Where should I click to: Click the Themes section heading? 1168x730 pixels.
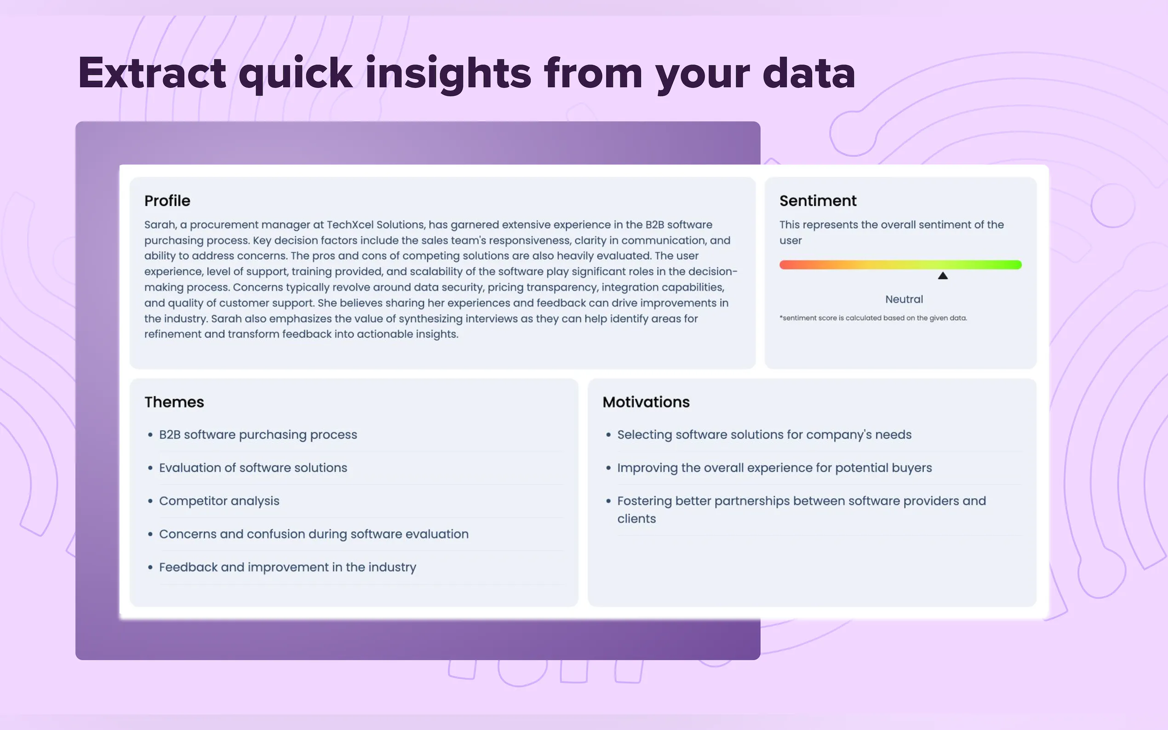point(174,402)
